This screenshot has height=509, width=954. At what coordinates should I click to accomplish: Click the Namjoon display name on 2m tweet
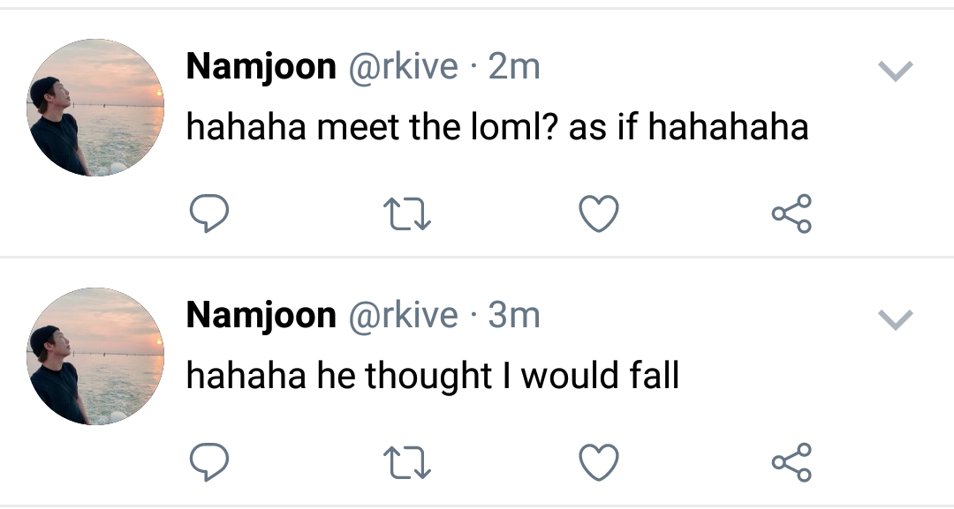point(261,67)
